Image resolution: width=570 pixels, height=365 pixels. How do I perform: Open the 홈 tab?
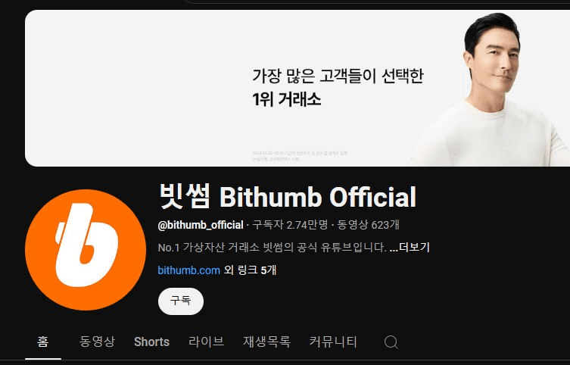(43, 342)
